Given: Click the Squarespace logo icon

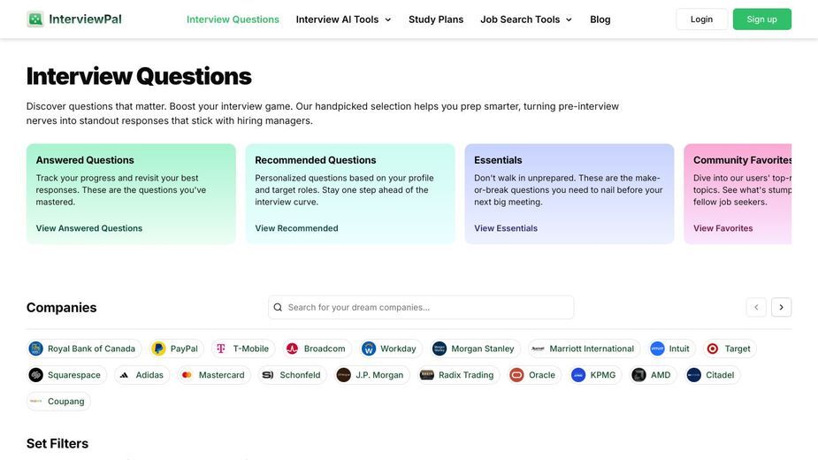Looking at the screenshot, I should click(36, 375).
